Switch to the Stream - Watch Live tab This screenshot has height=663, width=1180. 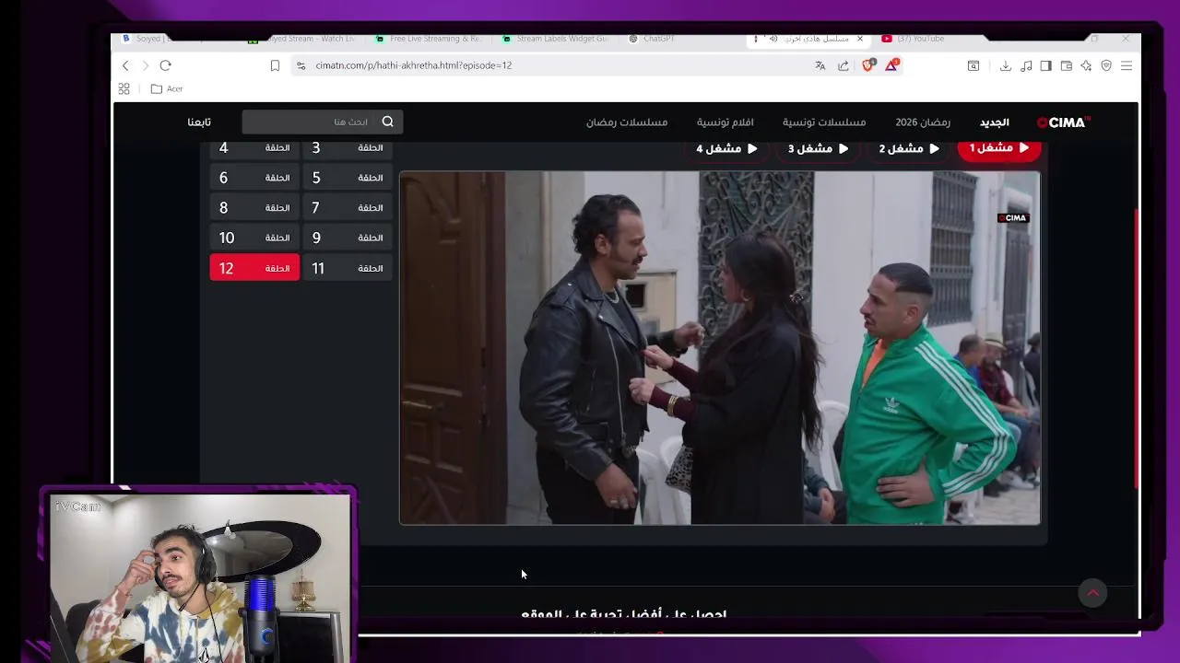tap(304, 39)
